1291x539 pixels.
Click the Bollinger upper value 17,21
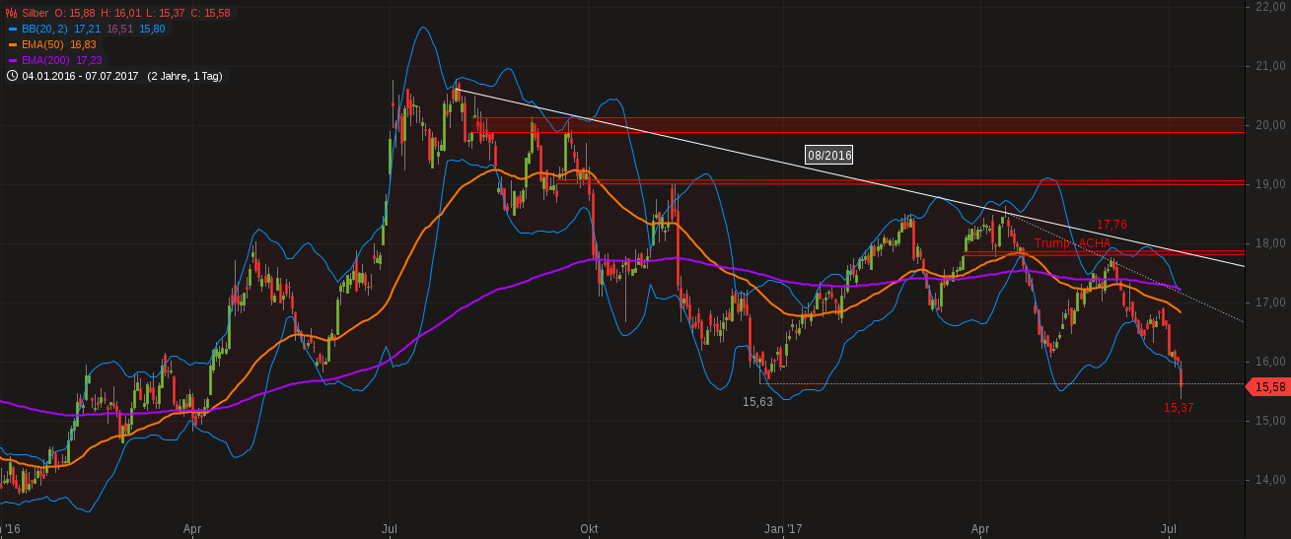87,29
